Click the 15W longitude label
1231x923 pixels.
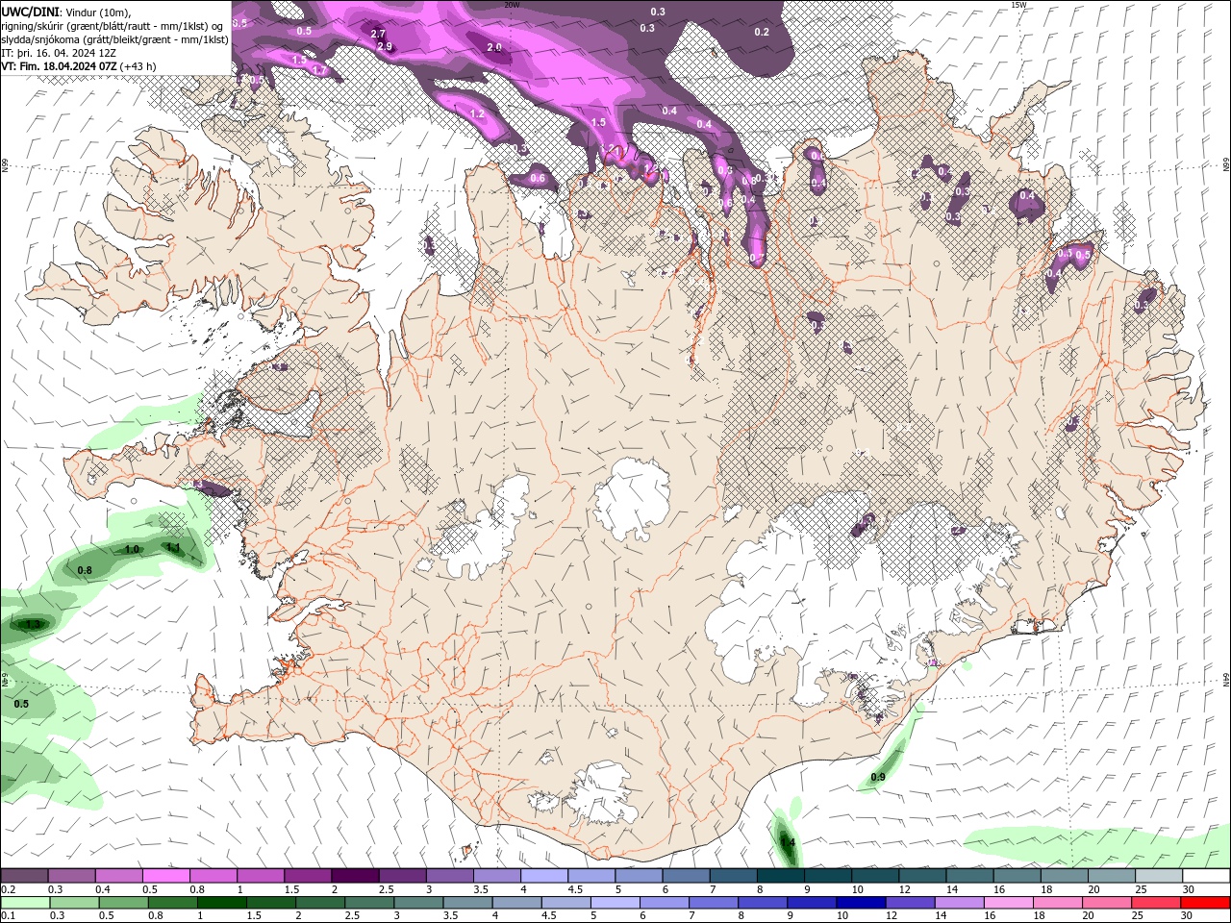tap(1018, 5)
